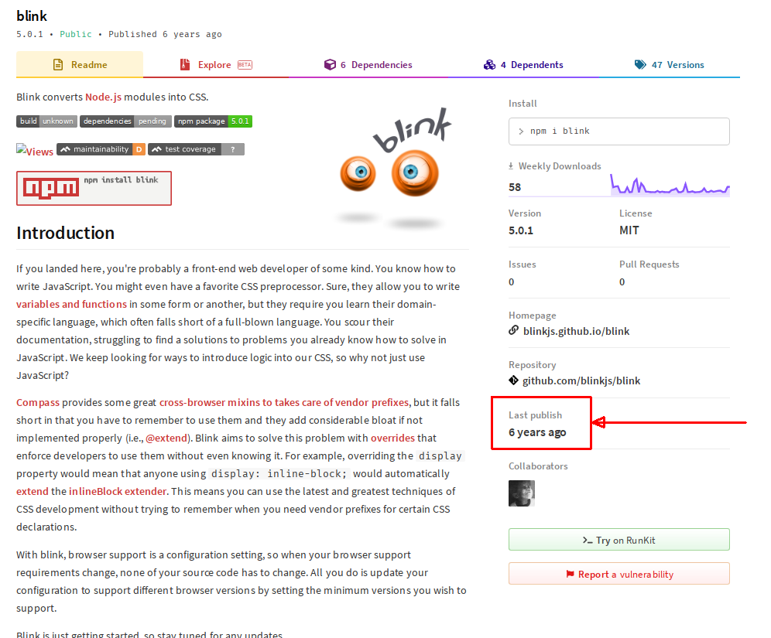Viewport: 771px width, 638px height.
Task: Open the maintainability D badge
Action: point(101,148)
